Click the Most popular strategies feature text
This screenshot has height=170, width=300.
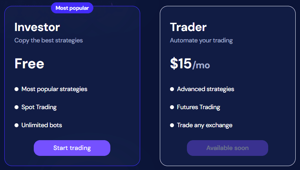pos(54,89)
